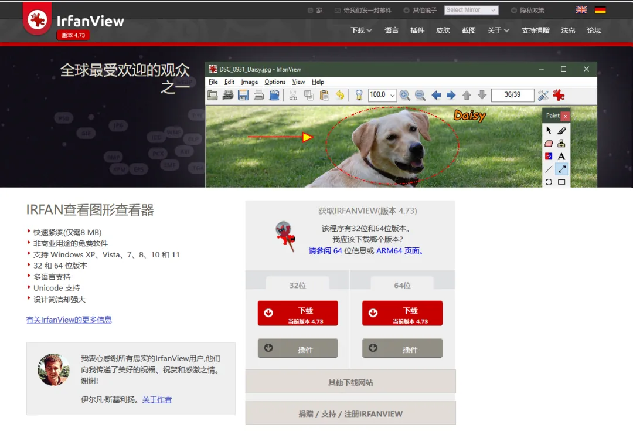
Task: Click the blue Previous image arrow
Action: [x=436, y=96]
